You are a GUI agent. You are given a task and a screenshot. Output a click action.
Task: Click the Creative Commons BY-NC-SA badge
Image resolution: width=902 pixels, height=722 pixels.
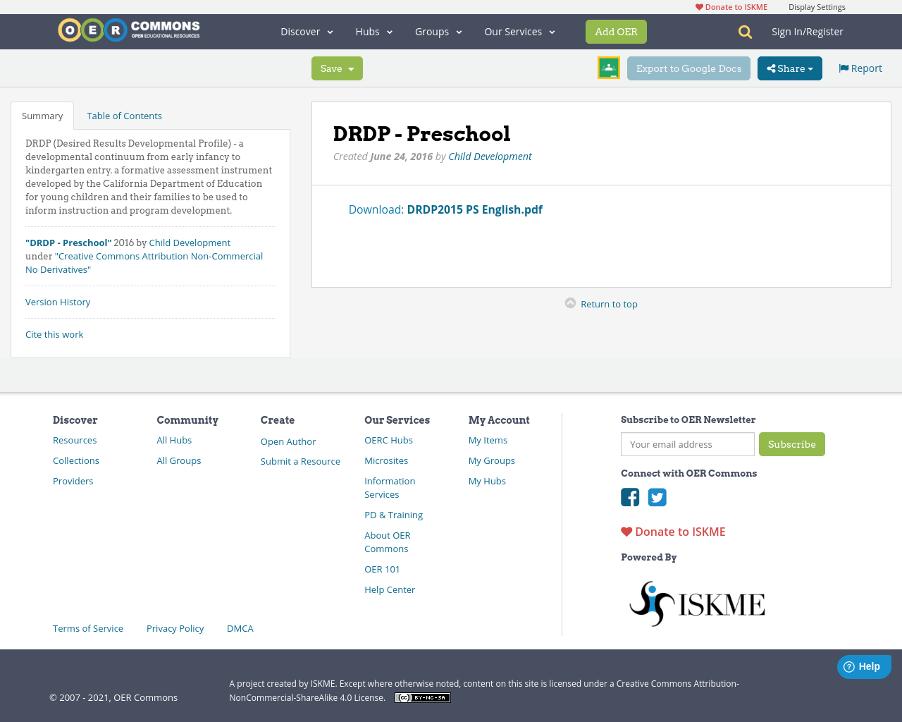point(422,697)
